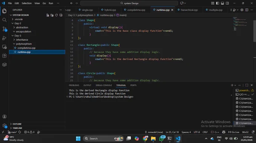Split the editor to the right
The image size is (256, 143).
(247, 10)
